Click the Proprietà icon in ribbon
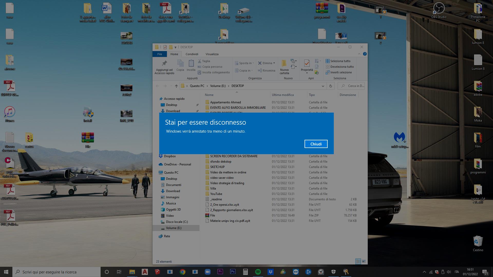 307,63
